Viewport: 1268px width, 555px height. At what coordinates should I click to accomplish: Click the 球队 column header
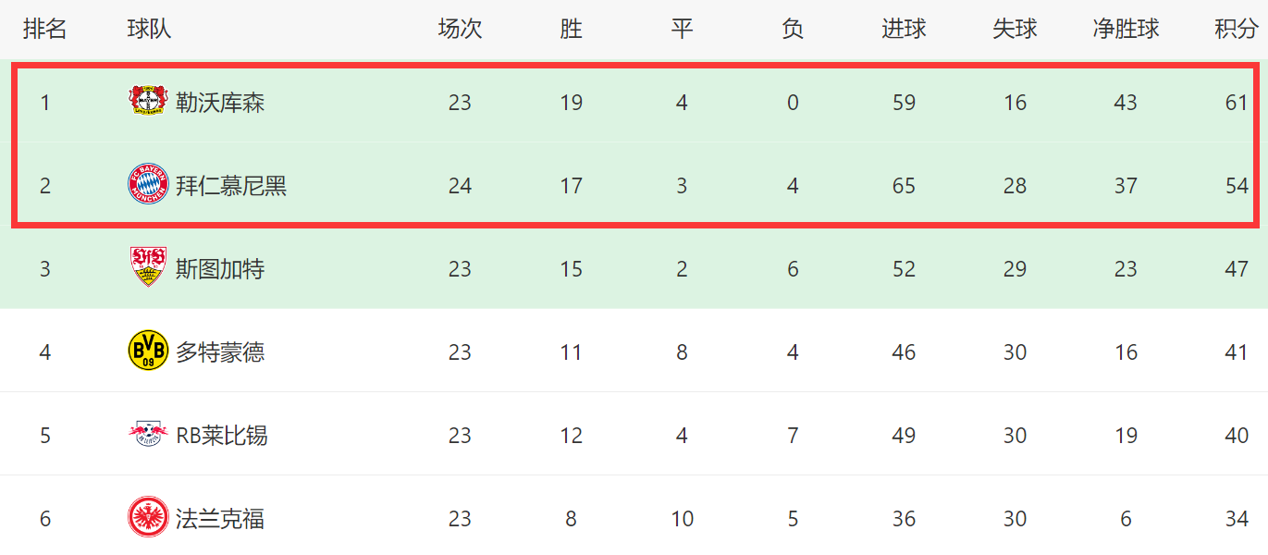(x=150, y=29)
